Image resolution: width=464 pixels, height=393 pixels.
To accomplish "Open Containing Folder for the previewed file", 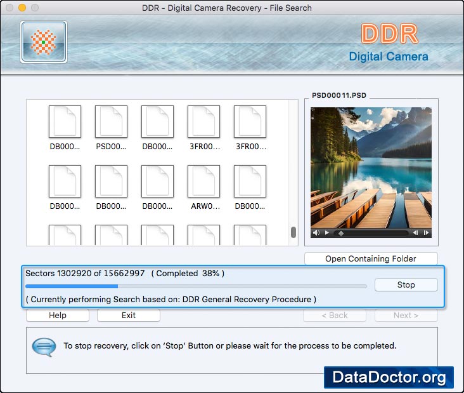I will (371, 259).
